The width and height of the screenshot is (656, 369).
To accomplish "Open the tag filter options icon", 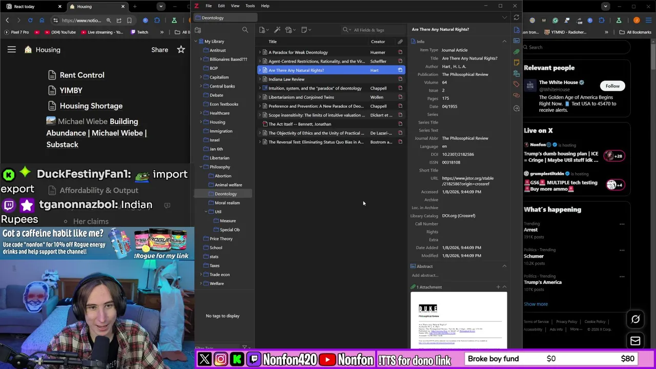I will tap(244, 347).
